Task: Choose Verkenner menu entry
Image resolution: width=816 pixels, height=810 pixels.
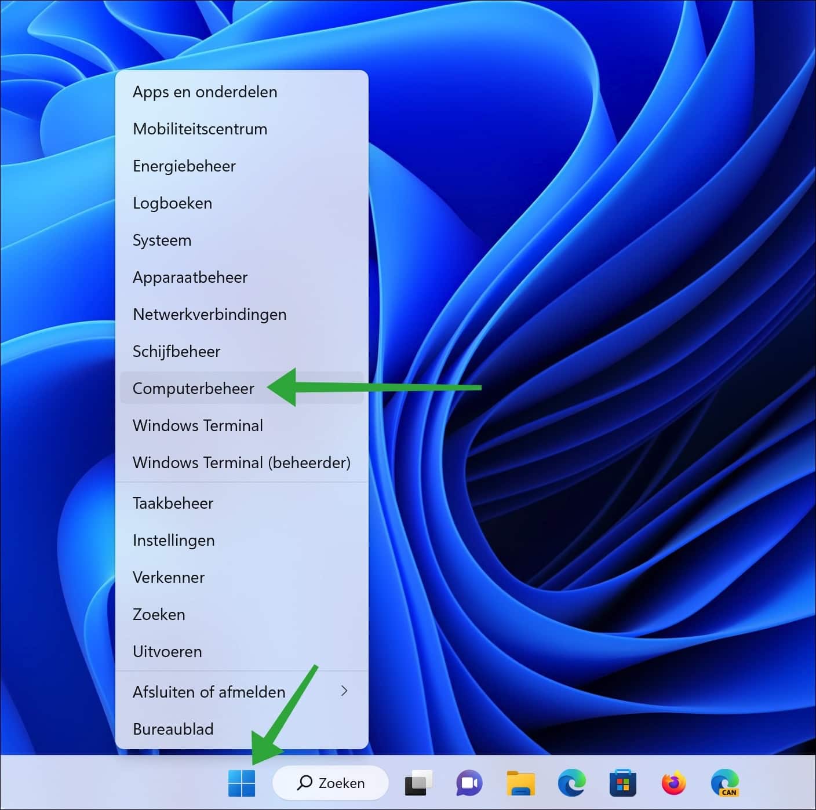Action: tap(242, 577)
